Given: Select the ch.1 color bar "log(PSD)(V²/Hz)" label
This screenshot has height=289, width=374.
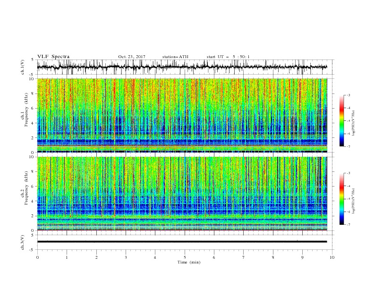Looking at the screenshot, I should click(354, 123).
